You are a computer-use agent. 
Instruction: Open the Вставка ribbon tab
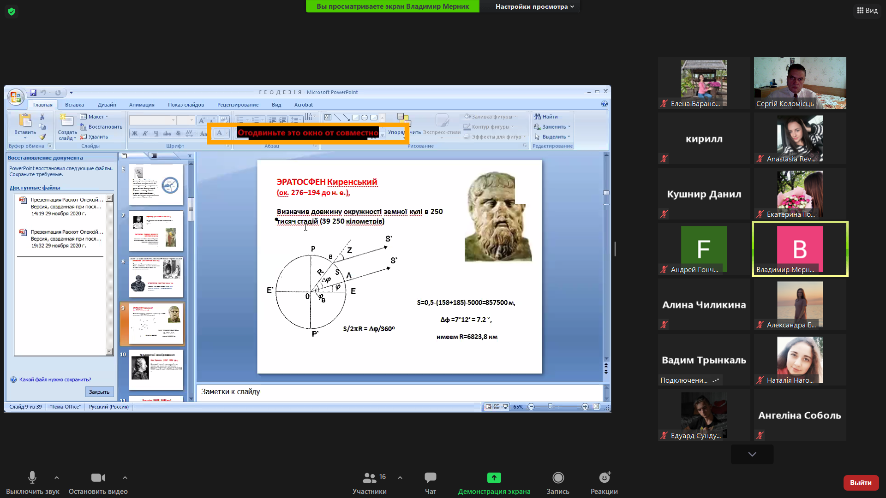pos(74,105)
